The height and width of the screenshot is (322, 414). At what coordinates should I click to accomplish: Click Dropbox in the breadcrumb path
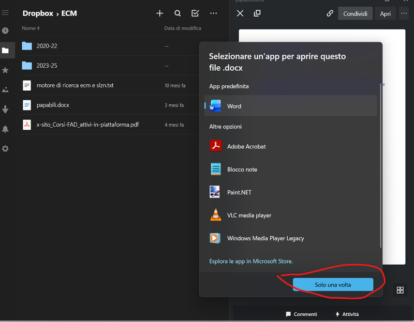pyautogui.click(x=38, y=13)
